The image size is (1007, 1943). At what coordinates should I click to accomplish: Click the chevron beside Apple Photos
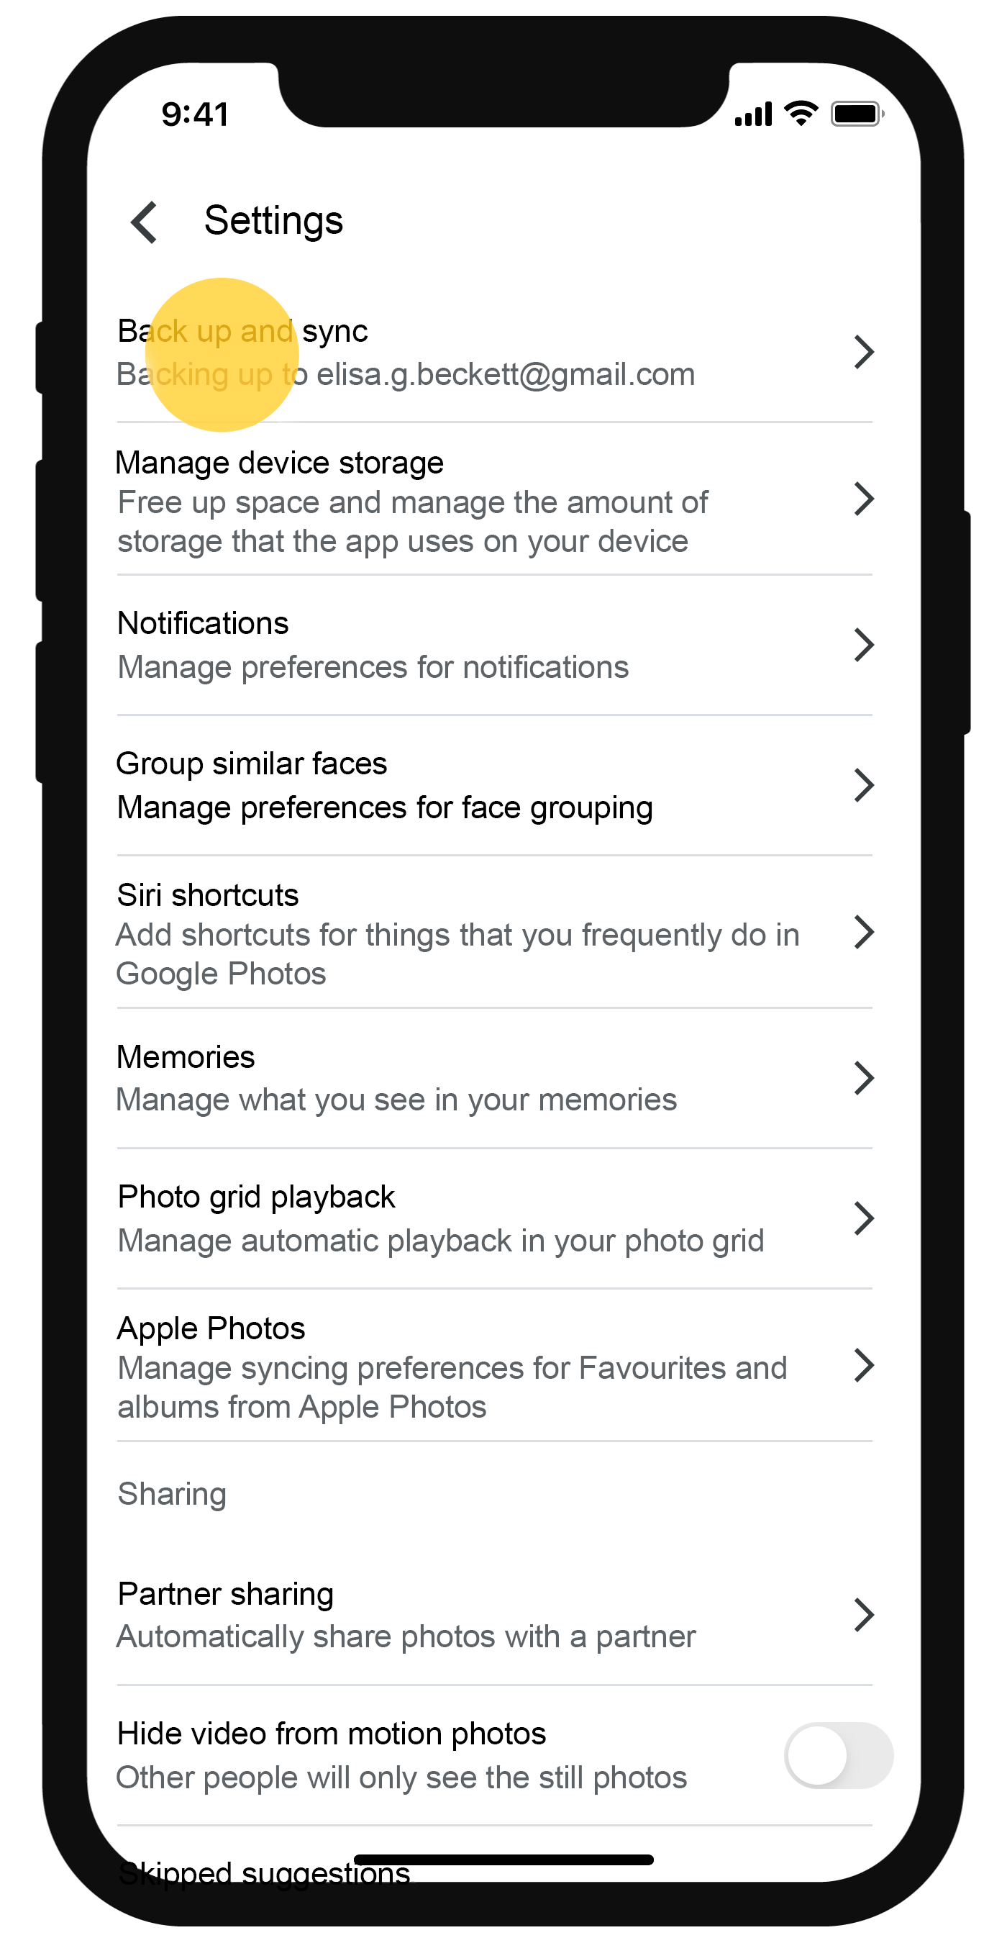pyautogui.click(x=864, y=1365)
